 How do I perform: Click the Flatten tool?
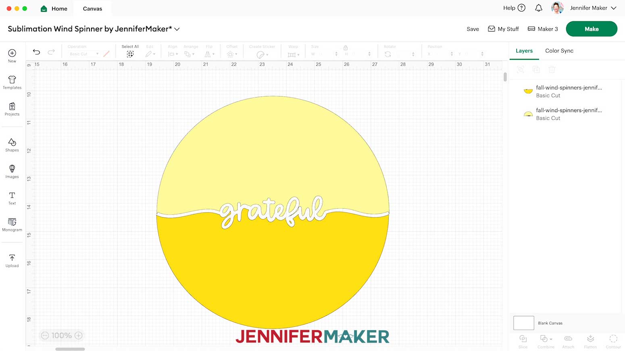click(x=590, y=341)
